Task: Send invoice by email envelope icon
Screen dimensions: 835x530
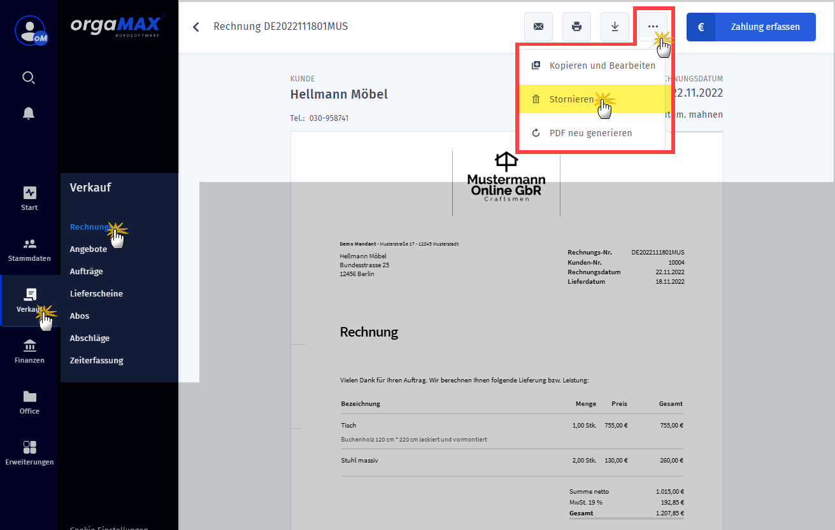Action: [x=538, y=27]
